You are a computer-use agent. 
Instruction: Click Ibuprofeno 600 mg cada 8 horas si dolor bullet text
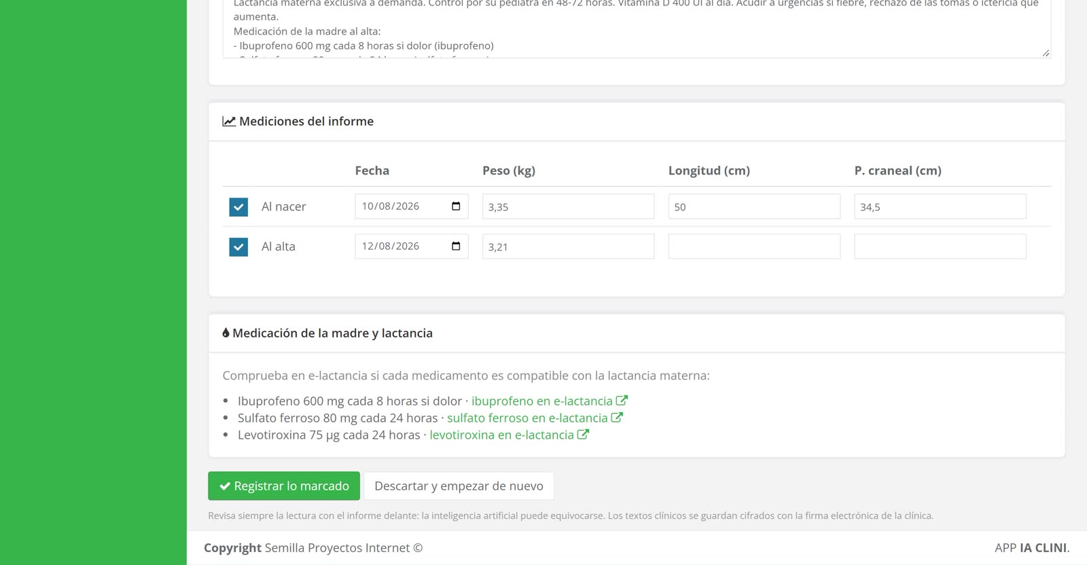click(350, 401)
